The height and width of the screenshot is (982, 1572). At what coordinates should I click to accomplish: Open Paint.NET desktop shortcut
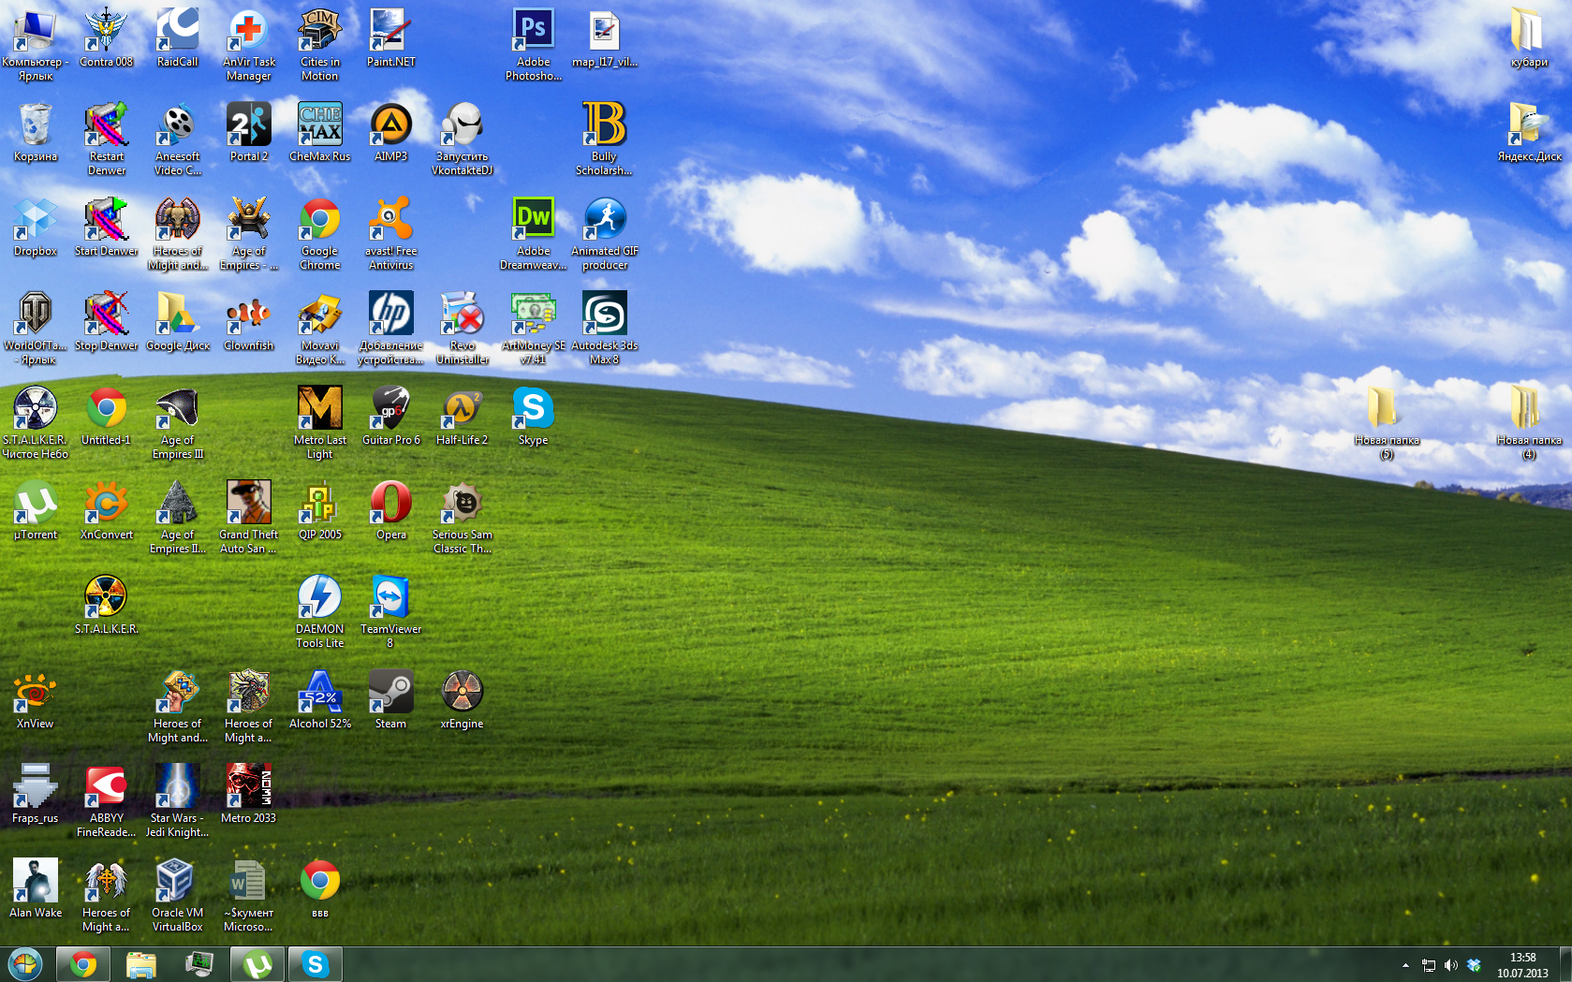pyautogui.click(x=391, y=37)
